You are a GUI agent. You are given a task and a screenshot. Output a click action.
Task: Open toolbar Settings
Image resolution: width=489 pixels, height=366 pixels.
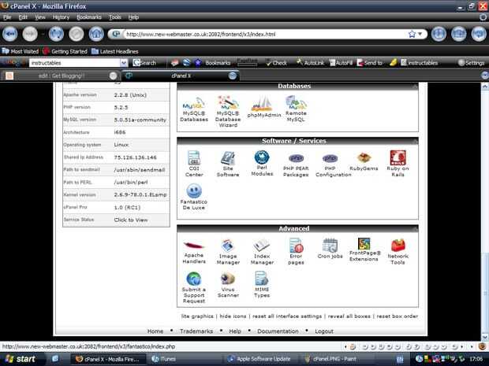(471, 63)
